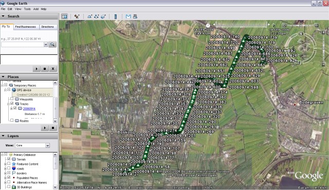This screenshot has width=329, height=190.
Task: Click the Add Polygon toolbar icon
Action: [89, 16]
